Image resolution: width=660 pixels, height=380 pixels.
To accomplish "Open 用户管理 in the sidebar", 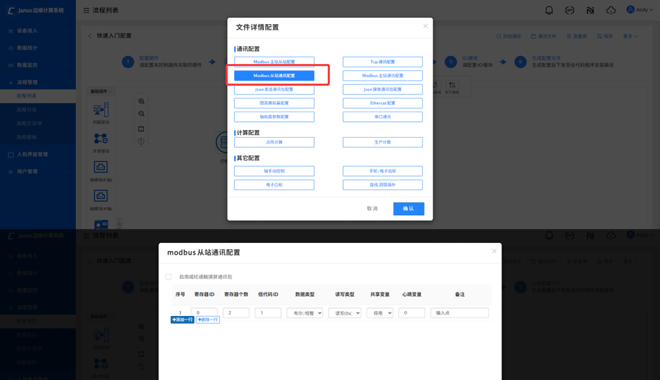I will click(x=28, y=171).
